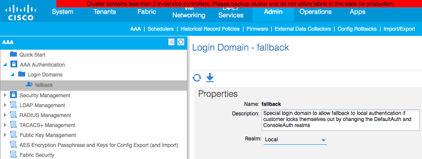This screenshot has height=159, width=422.
Task: Select Security Management tree item
Action: coord(45,95)
